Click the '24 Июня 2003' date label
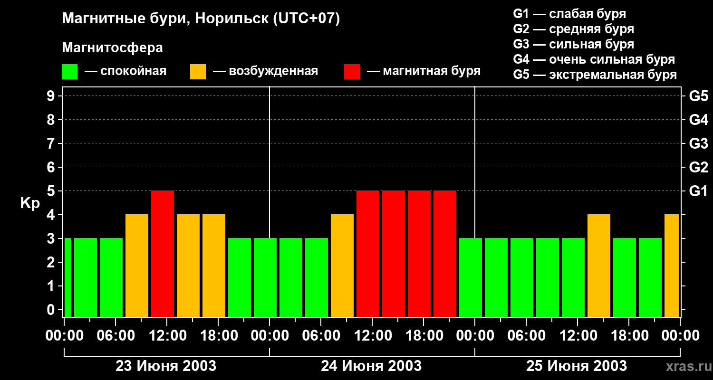 pos(371,366)
